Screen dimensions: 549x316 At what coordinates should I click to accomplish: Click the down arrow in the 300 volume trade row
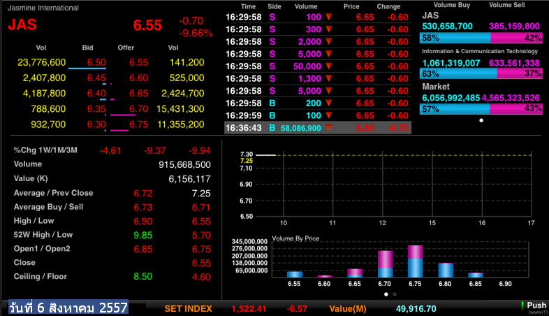(x=328, y=29)
